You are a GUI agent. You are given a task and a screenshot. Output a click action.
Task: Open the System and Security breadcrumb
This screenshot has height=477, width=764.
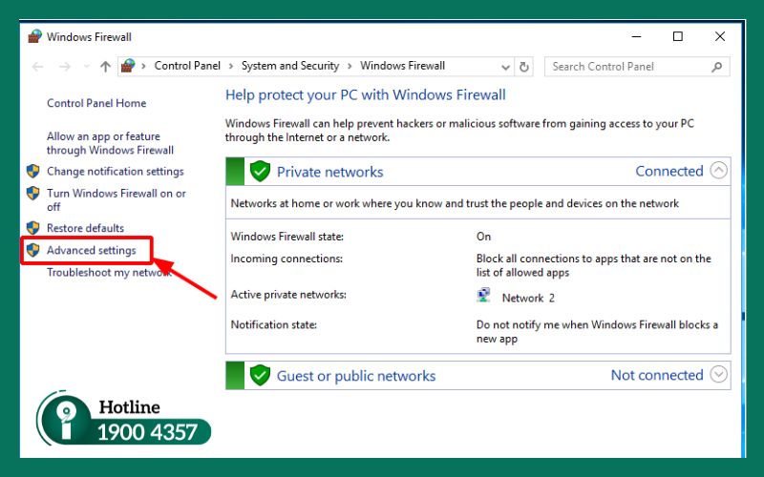coord(290,66)
